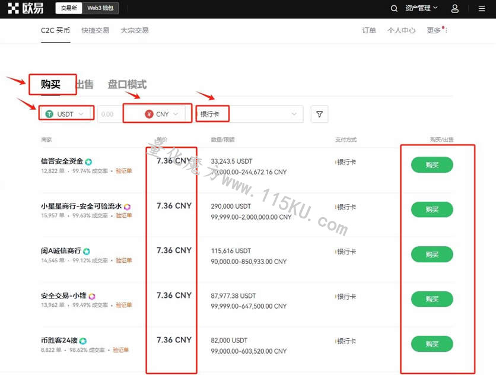Click the badge icon beside 安全交易-小锋
This screenshot has height=375, width=496.
pos(92,296)
